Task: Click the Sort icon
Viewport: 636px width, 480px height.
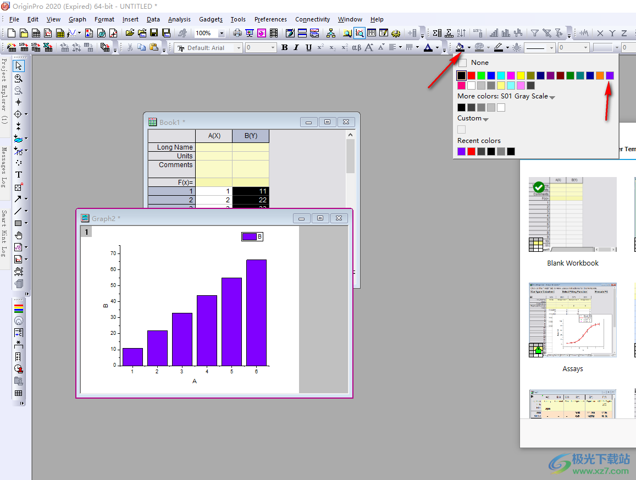Action: (x=461, y=34)
